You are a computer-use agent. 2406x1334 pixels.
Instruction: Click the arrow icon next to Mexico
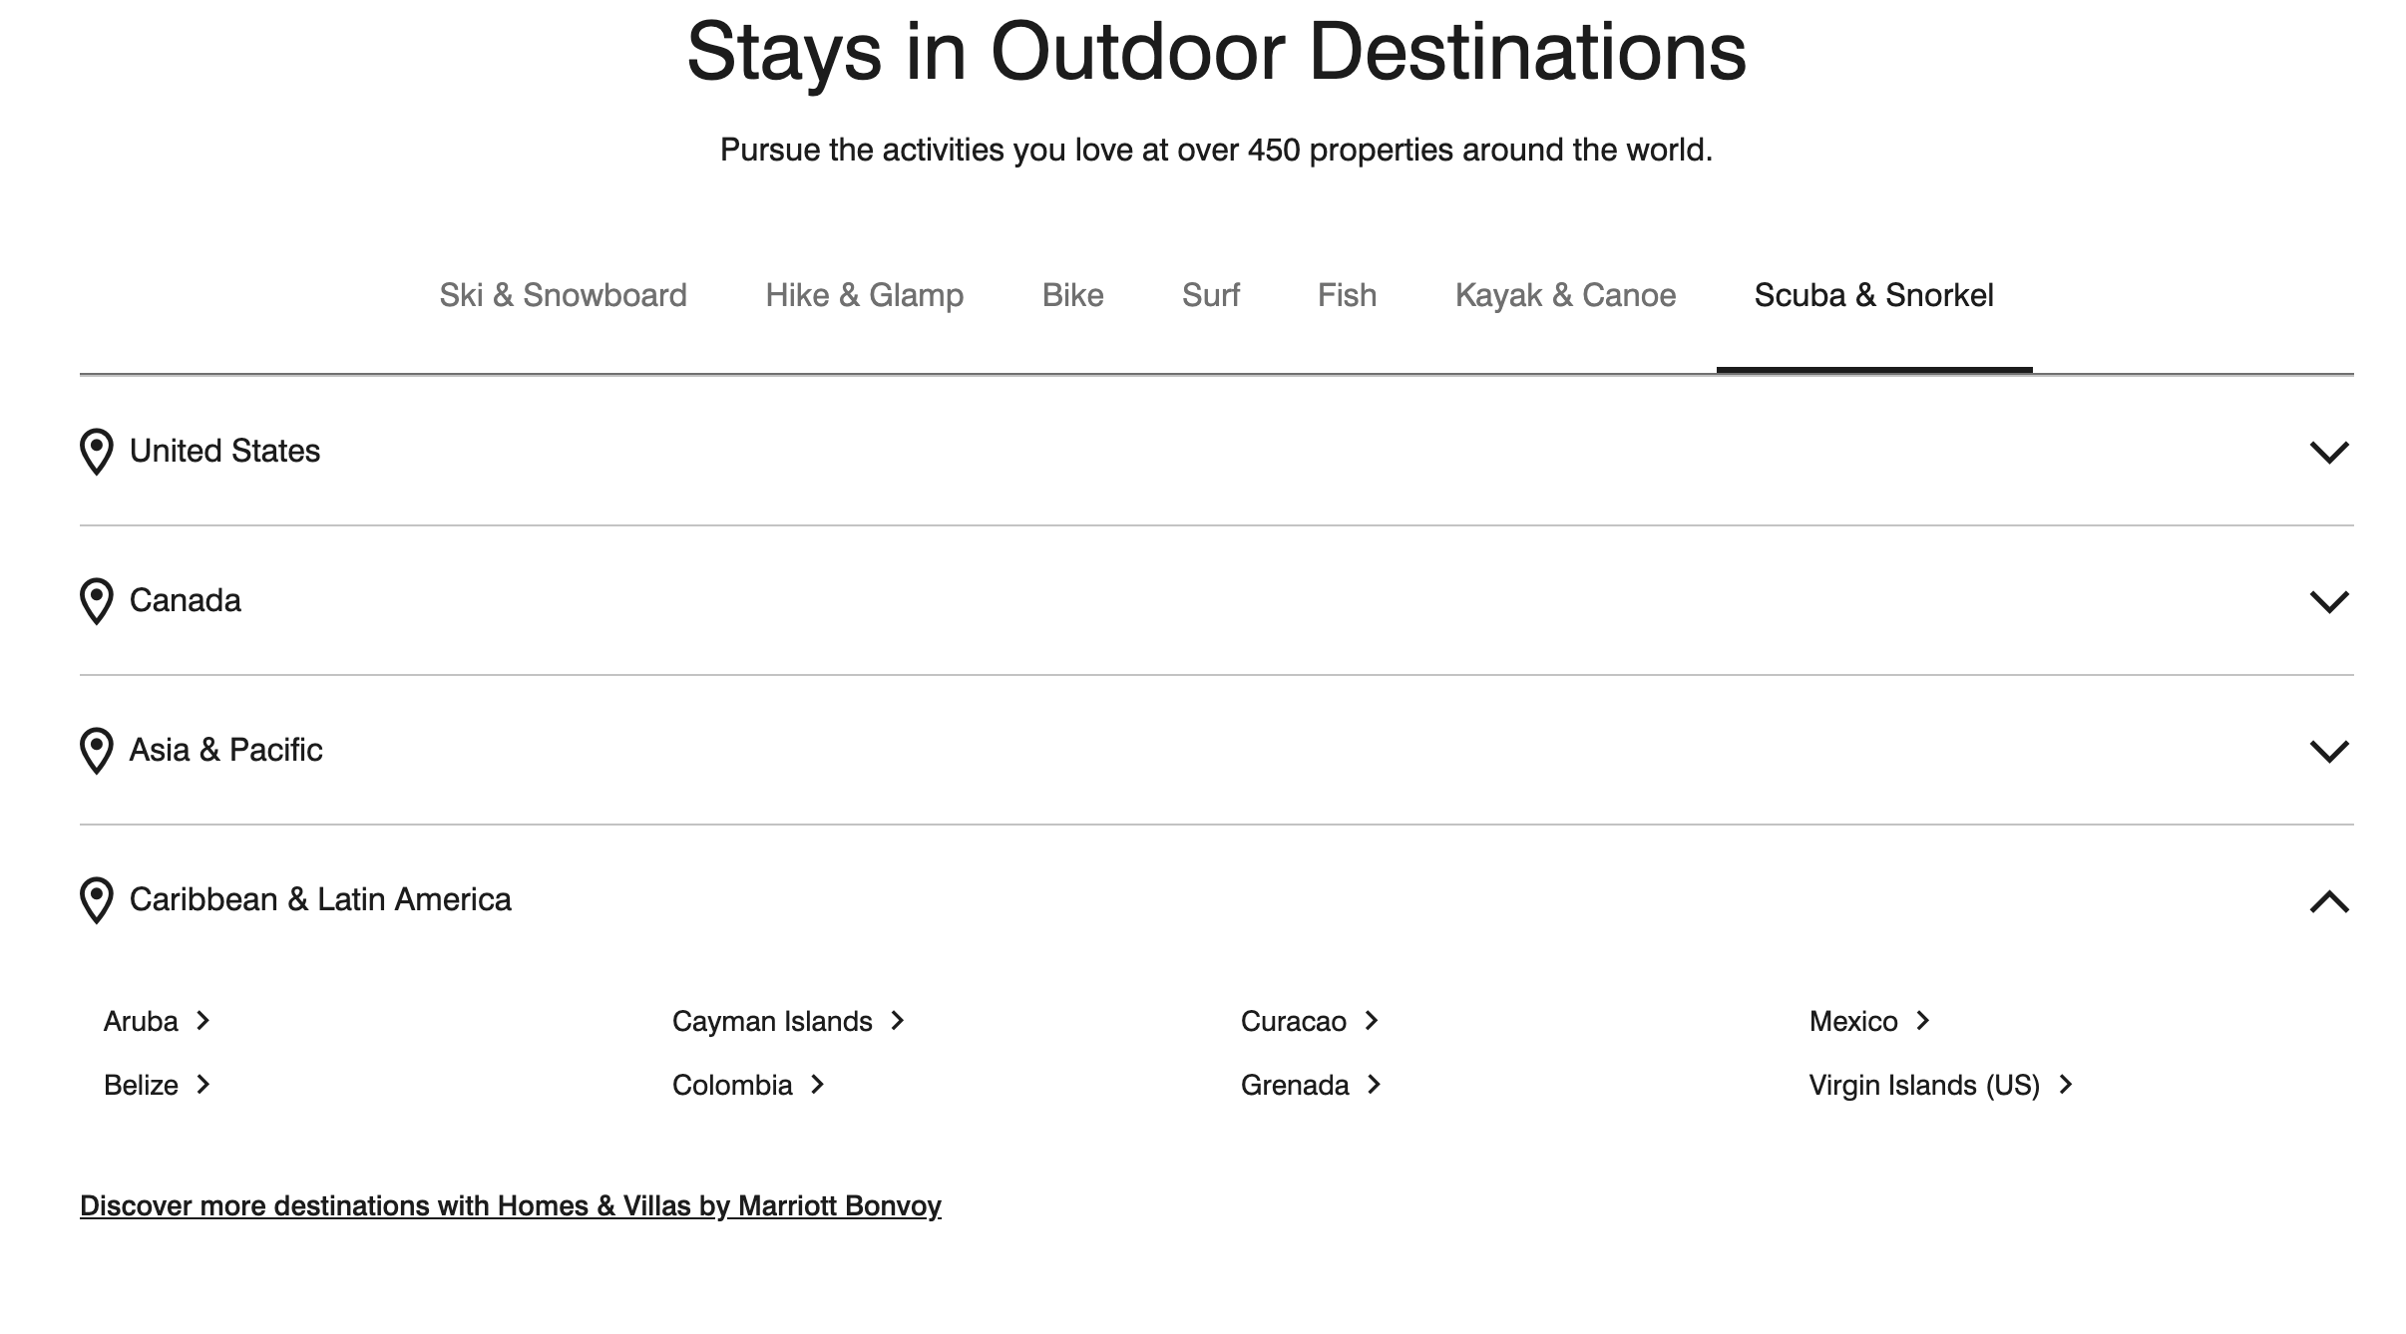1923,1021
